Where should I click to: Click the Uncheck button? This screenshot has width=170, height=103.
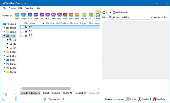pos(56,93)
